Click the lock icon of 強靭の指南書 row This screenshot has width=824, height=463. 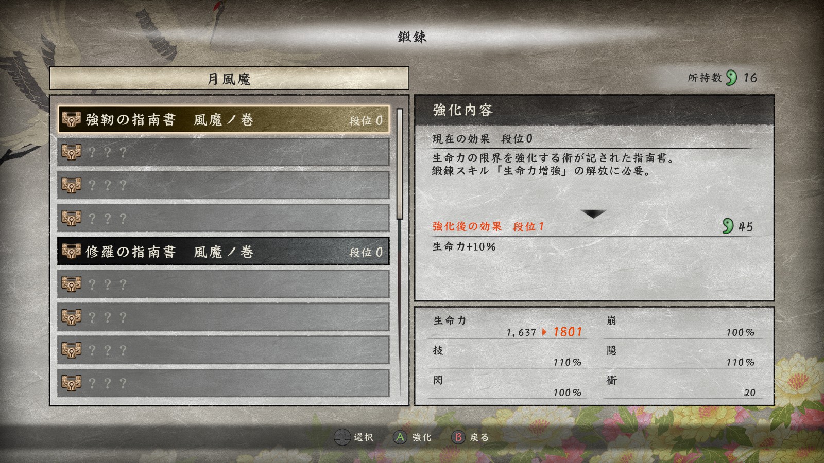point(72,119)
